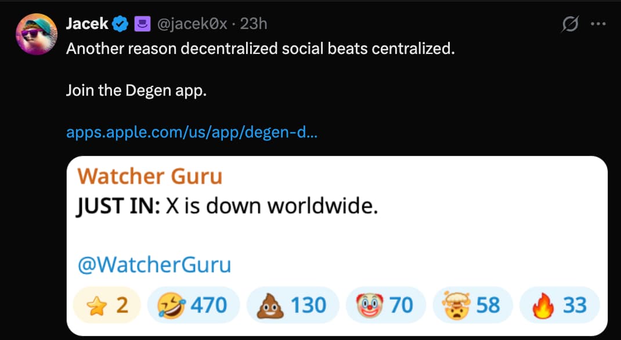Toggle the 470-count laugh reaction off

193,304
